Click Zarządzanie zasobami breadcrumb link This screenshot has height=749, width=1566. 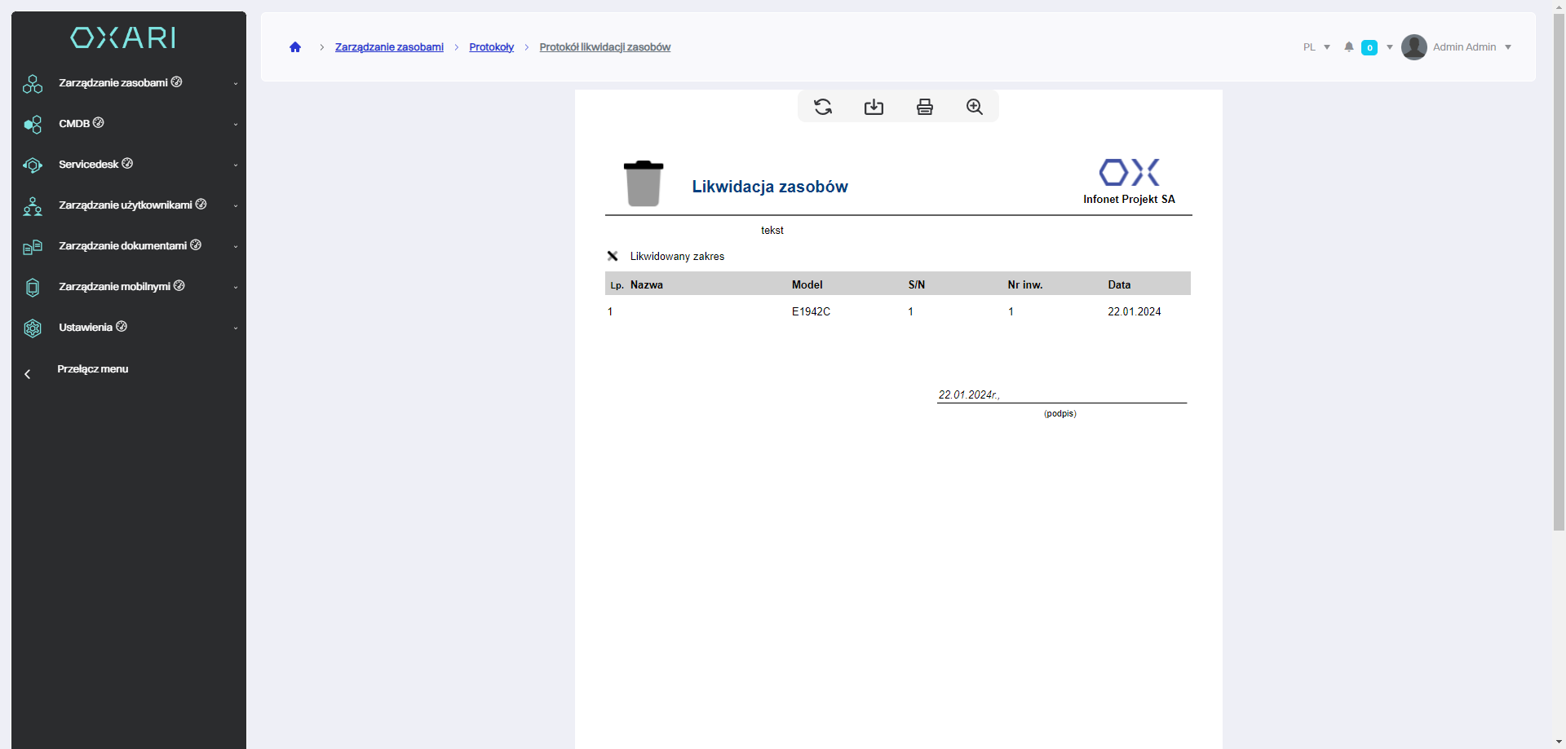(x=389, y=47)
